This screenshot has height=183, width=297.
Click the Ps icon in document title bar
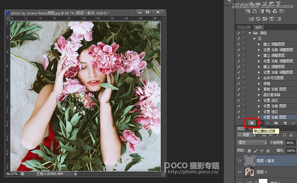(x=8, y=13)
